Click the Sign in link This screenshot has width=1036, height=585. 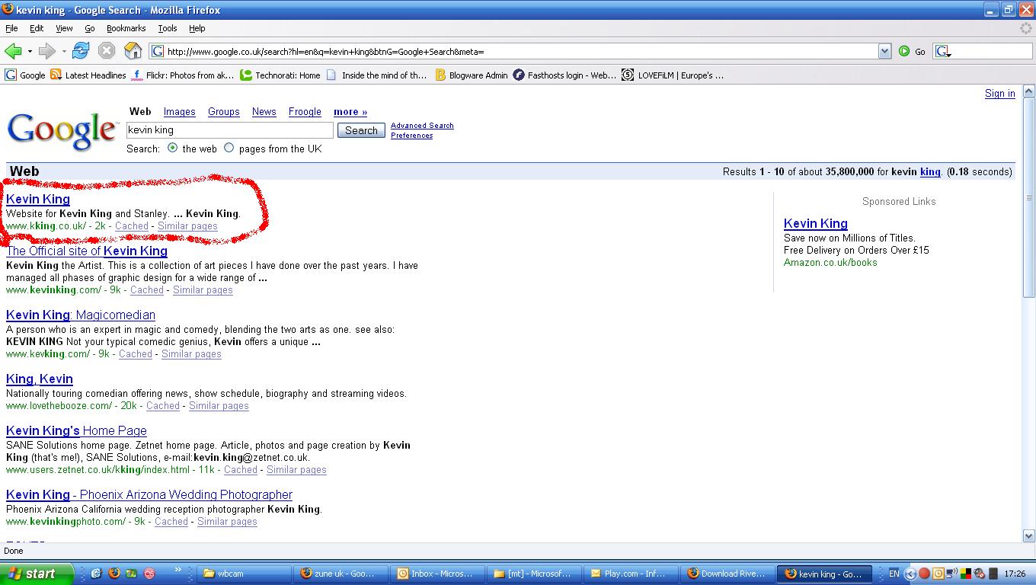[999, 94]
